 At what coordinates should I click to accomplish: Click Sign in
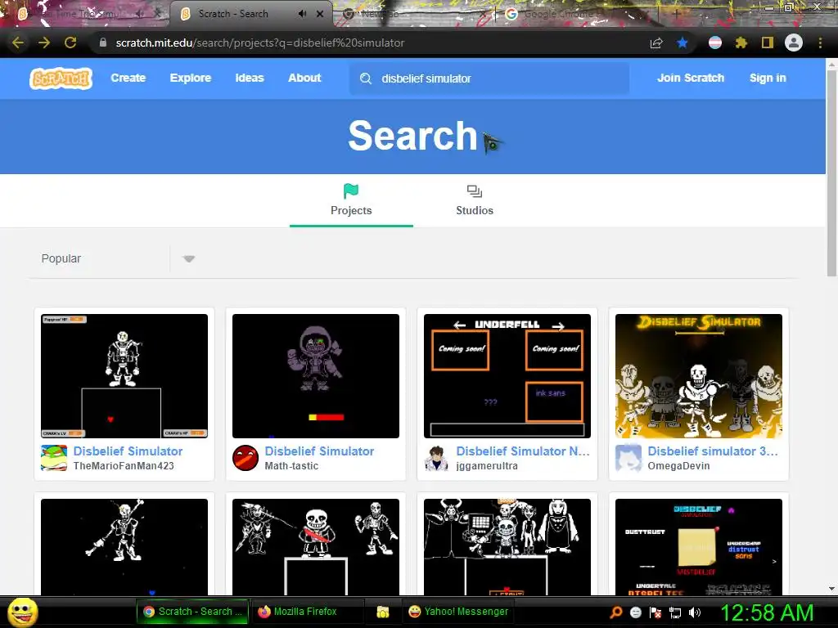[768, 78]
